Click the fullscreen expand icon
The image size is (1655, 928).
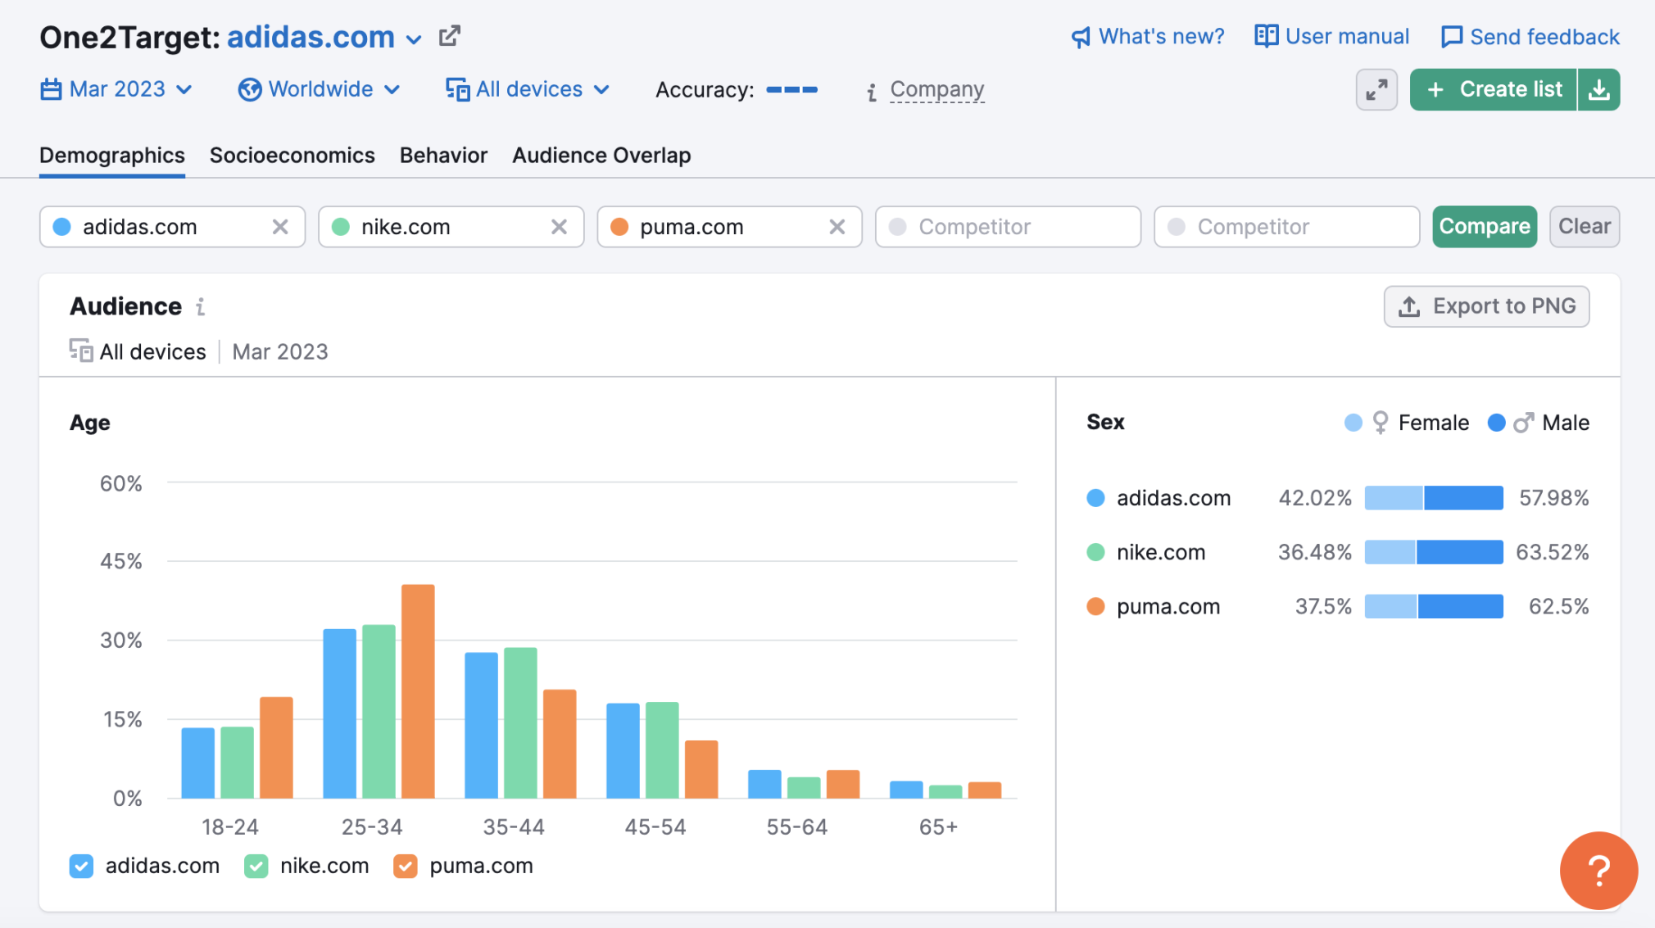[1376, 90]
